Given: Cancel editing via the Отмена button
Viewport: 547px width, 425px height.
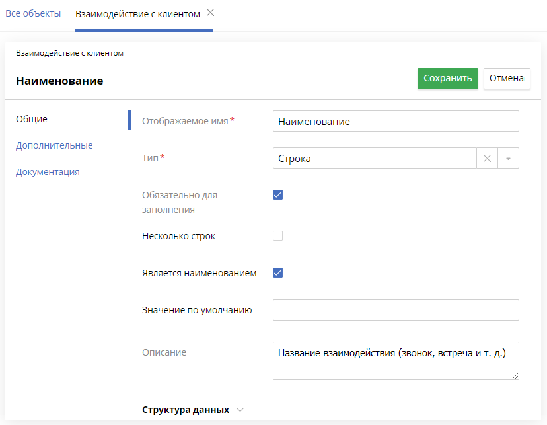Looking at the screenshot, I should coord(506,78).
